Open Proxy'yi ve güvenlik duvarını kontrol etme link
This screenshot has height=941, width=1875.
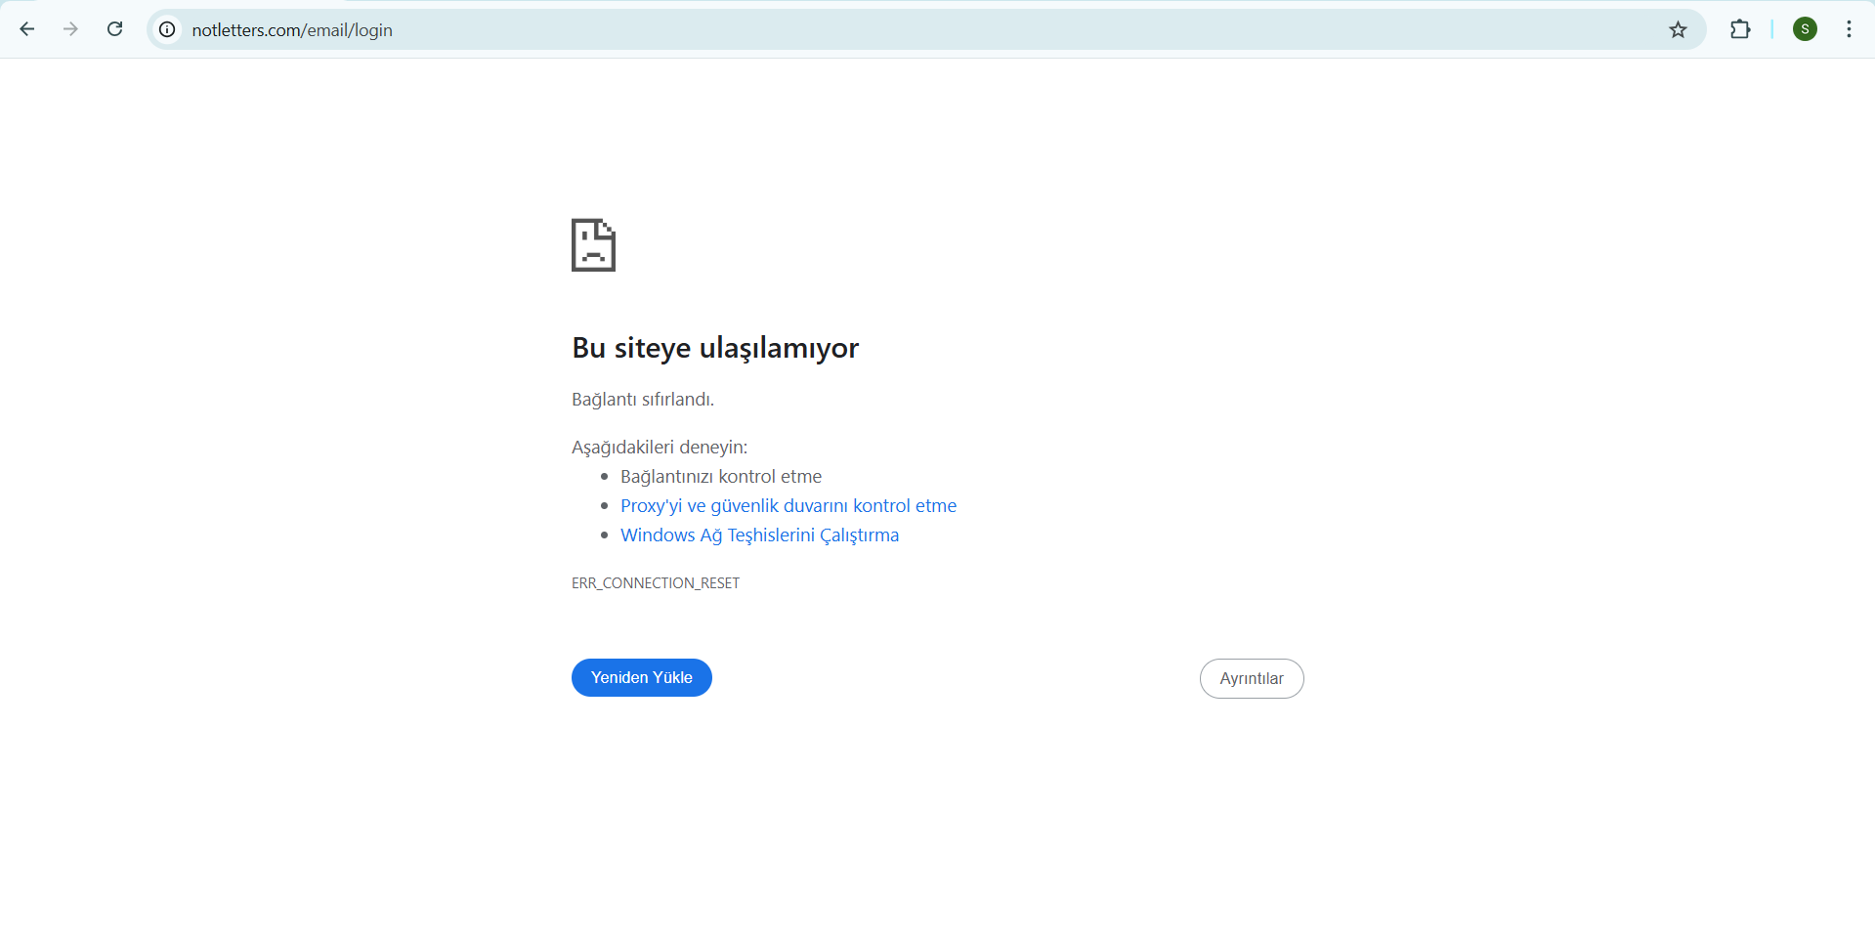click(x=788, y=505)
